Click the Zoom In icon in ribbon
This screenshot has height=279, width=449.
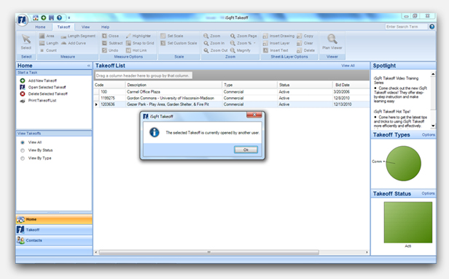pos(206,43)
